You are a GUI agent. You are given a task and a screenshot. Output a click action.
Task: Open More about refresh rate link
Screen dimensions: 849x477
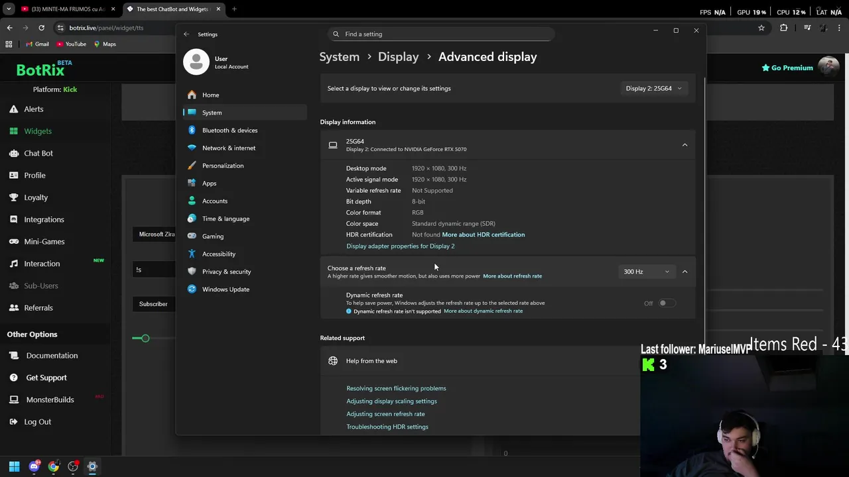[x=512, y=276]
